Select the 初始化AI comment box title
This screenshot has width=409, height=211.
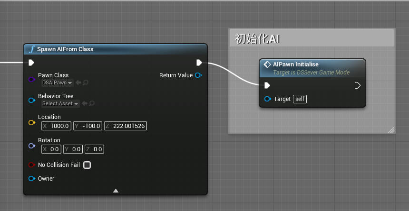coord(257,39)
